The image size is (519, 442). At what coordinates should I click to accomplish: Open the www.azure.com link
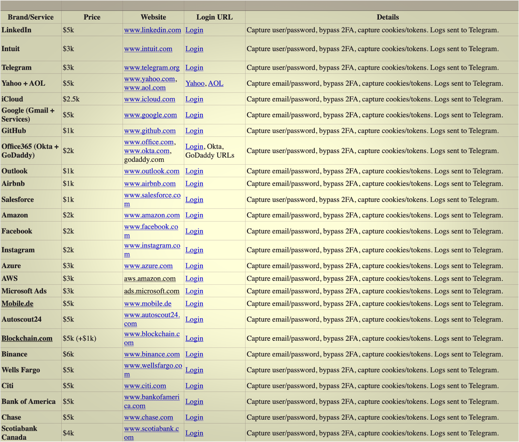click(148, 266)
